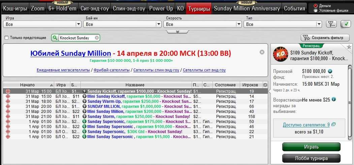This screenshot has width=354, height=165.
Task: Open Кэш-игры tab
Action: click(x=15, y=8)
